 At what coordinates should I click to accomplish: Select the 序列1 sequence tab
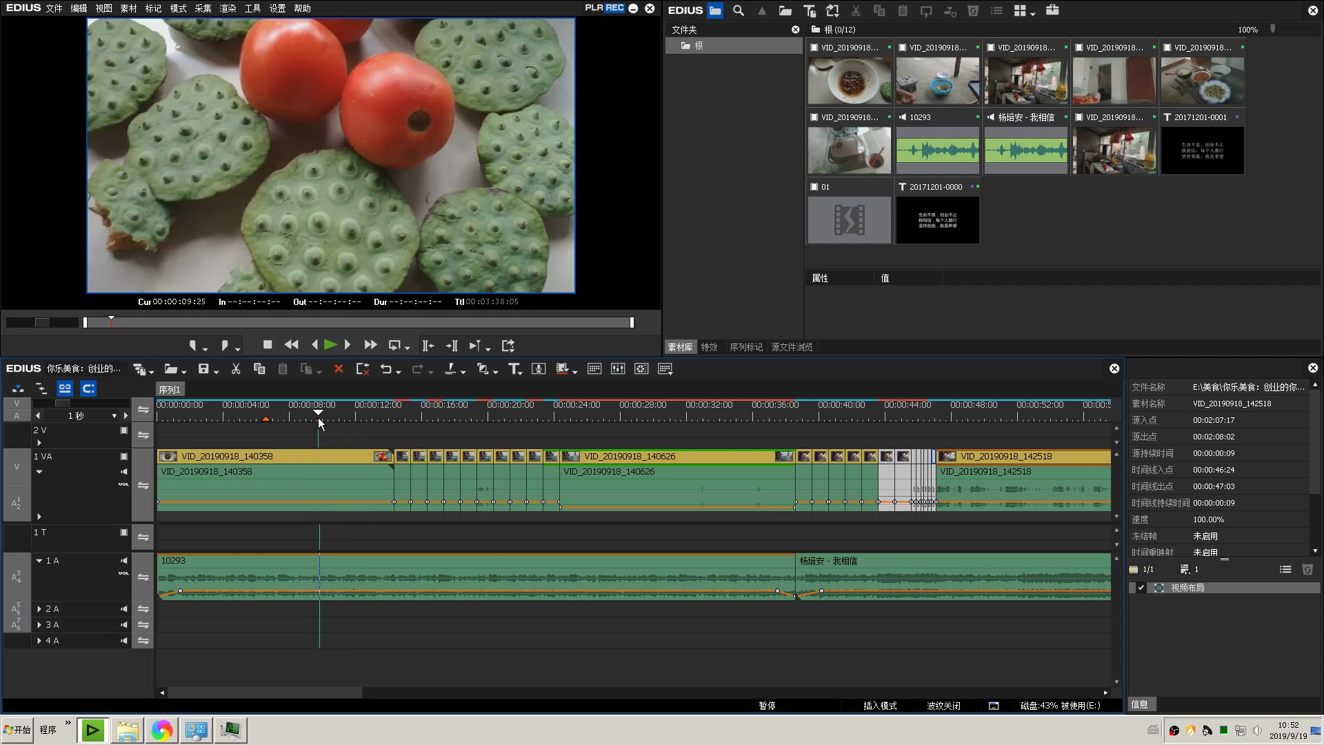[x=170, y=390]
